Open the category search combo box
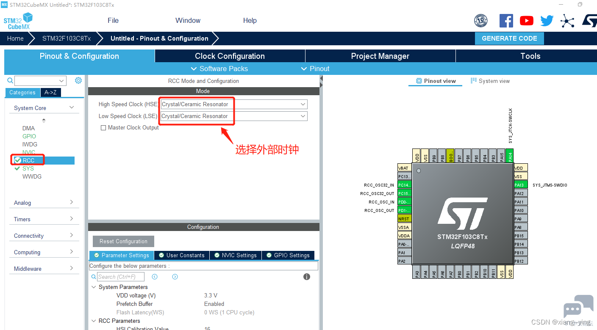Image resolution: width=597 pixels, height=330 pixels. (41, 80)
